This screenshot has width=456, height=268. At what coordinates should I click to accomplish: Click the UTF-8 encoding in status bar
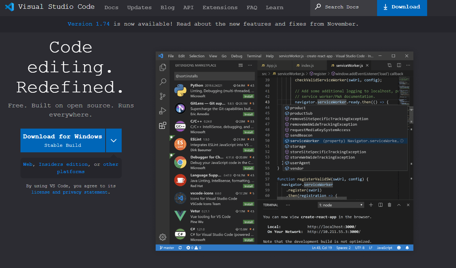(360, 248)
